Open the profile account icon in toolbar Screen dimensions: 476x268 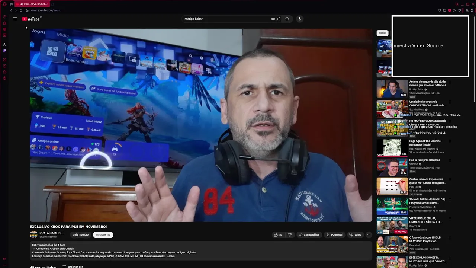tap(467, 10)
